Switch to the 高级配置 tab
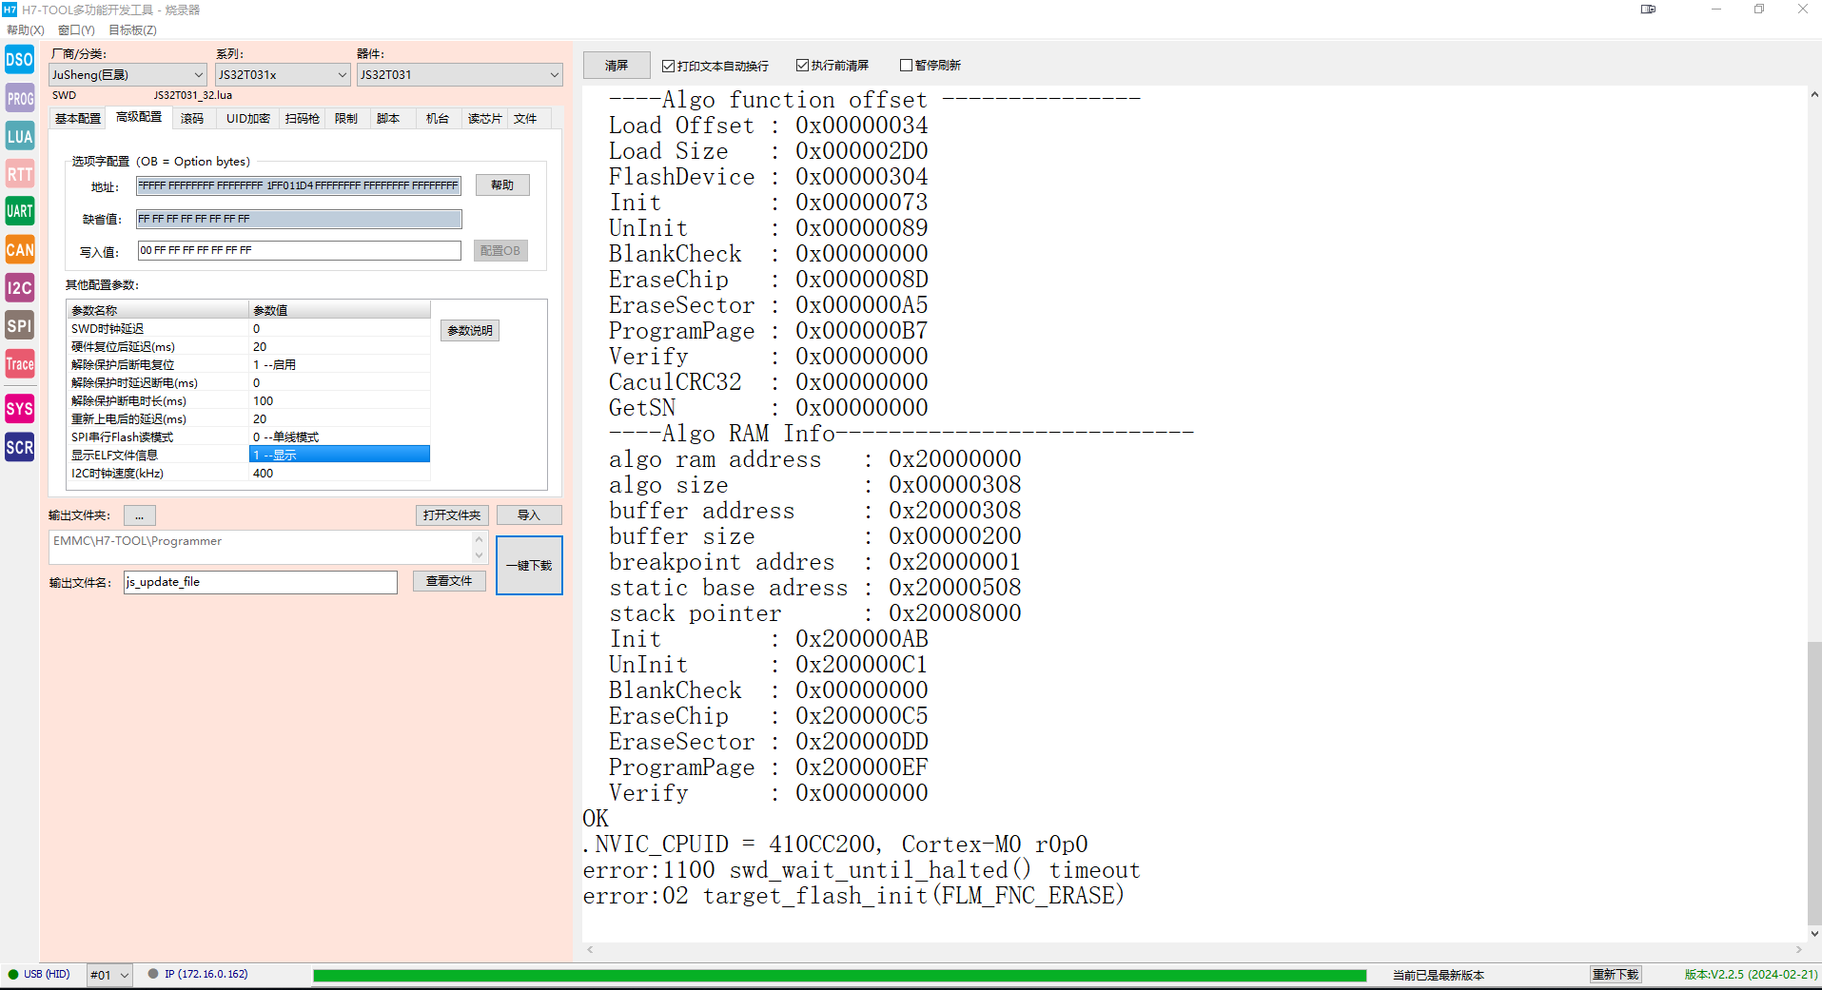This screenshot has height=990, width=1822. [x=139, y=117]
